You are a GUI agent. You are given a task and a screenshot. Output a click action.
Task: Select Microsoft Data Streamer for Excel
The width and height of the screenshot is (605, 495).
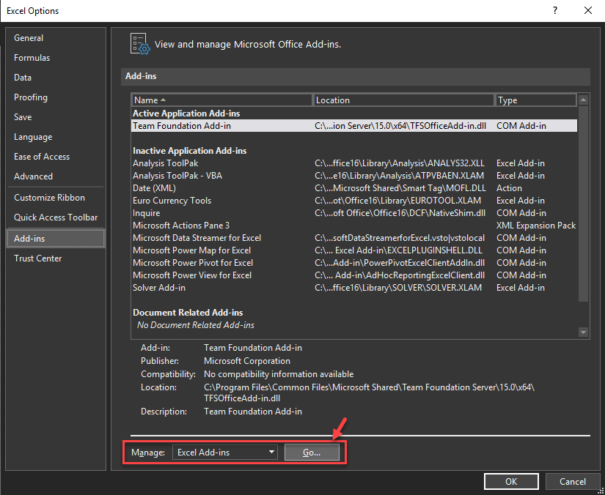(x=354, y=238)
